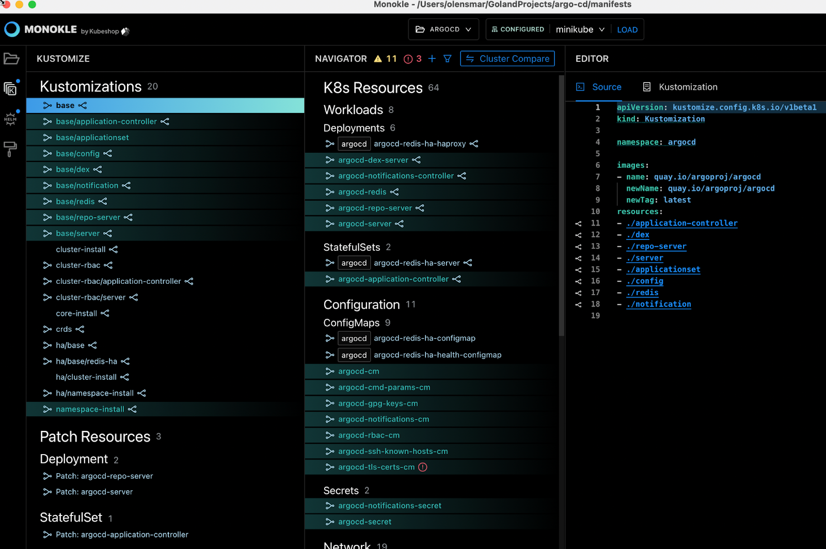This screenshot has height=549, width=826.
Task: Collapse the Deployments section header
Action: click(x=354, y=128)
